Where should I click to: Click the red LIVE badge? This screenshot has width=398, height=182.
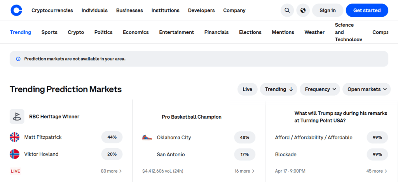coord(15,171)
